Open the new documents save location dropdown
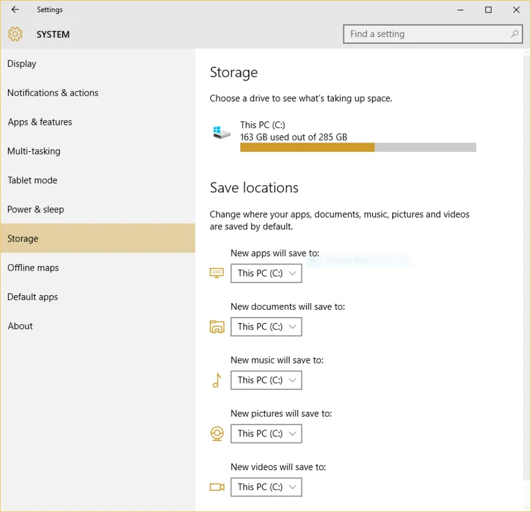 (x=266, y=326)
